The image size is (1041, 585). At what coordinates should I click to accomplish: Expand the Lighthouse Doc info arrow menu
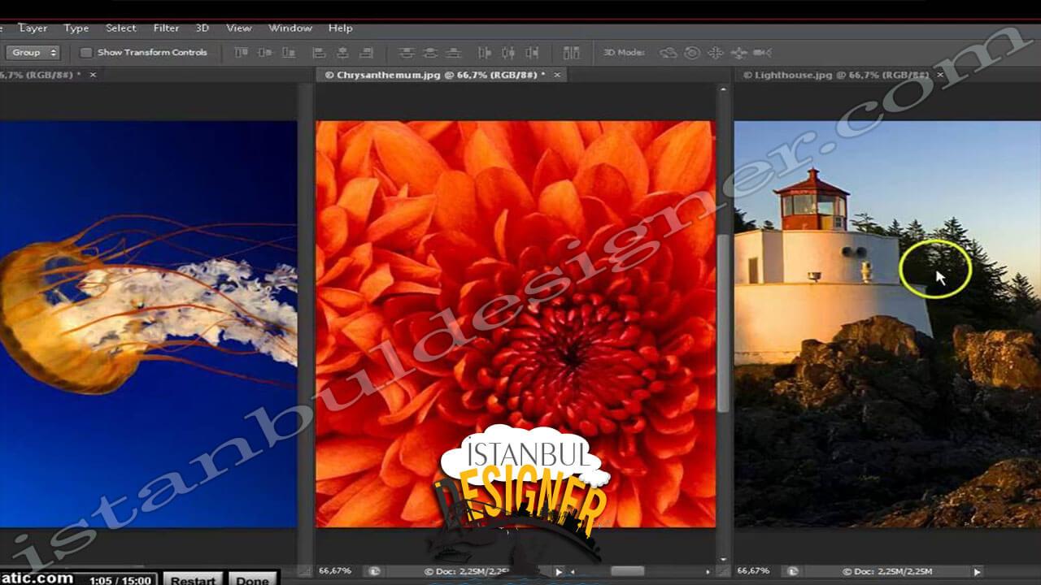tap(977, 572)
